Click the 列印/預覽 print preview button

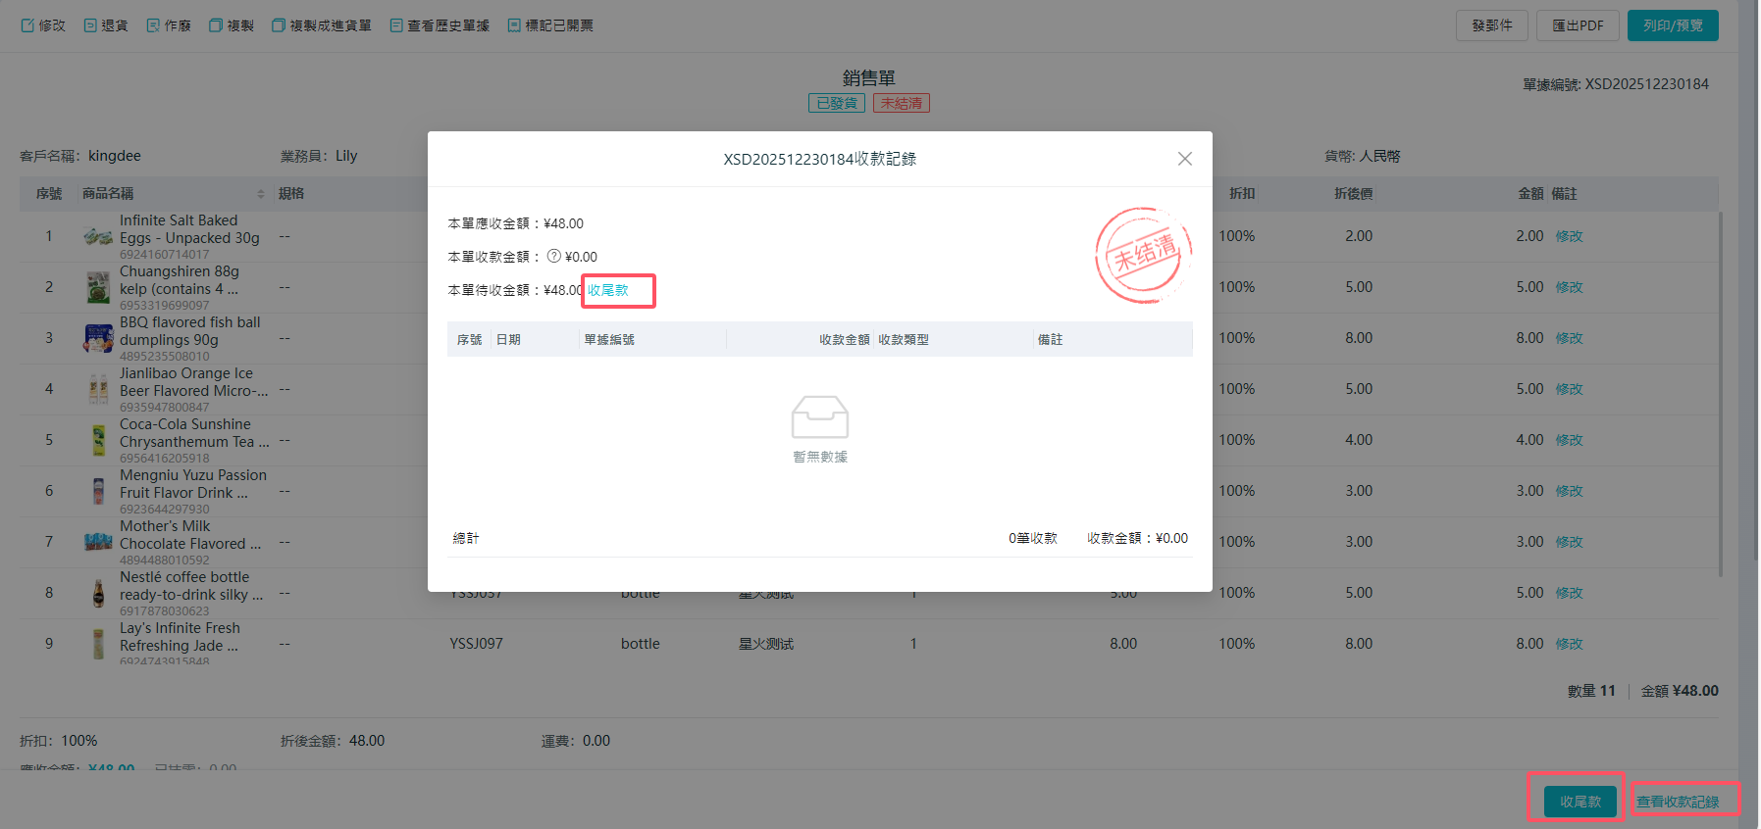click(1672, 25)
